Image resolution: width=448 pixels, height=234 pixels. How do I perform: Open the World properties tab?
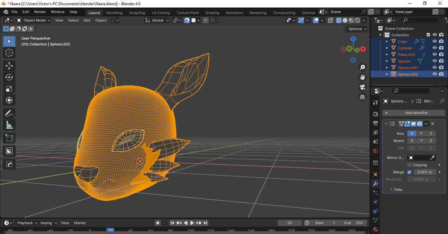point(376,151)
